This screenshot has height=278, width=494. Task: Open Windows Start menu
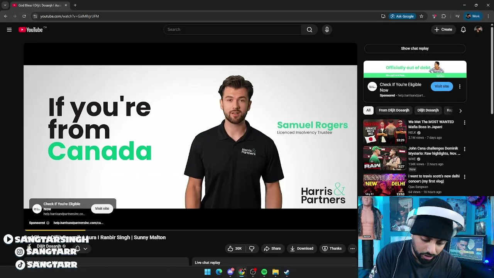tap(207, 272)
